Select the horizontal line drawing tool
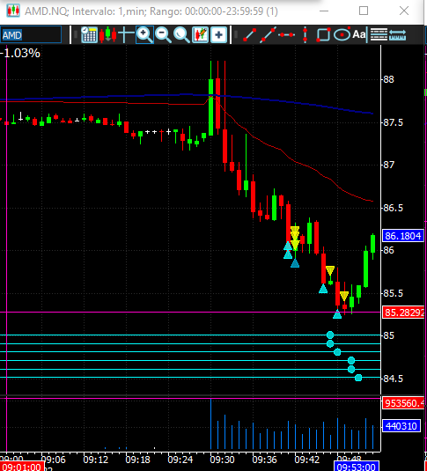 [286, 35]
